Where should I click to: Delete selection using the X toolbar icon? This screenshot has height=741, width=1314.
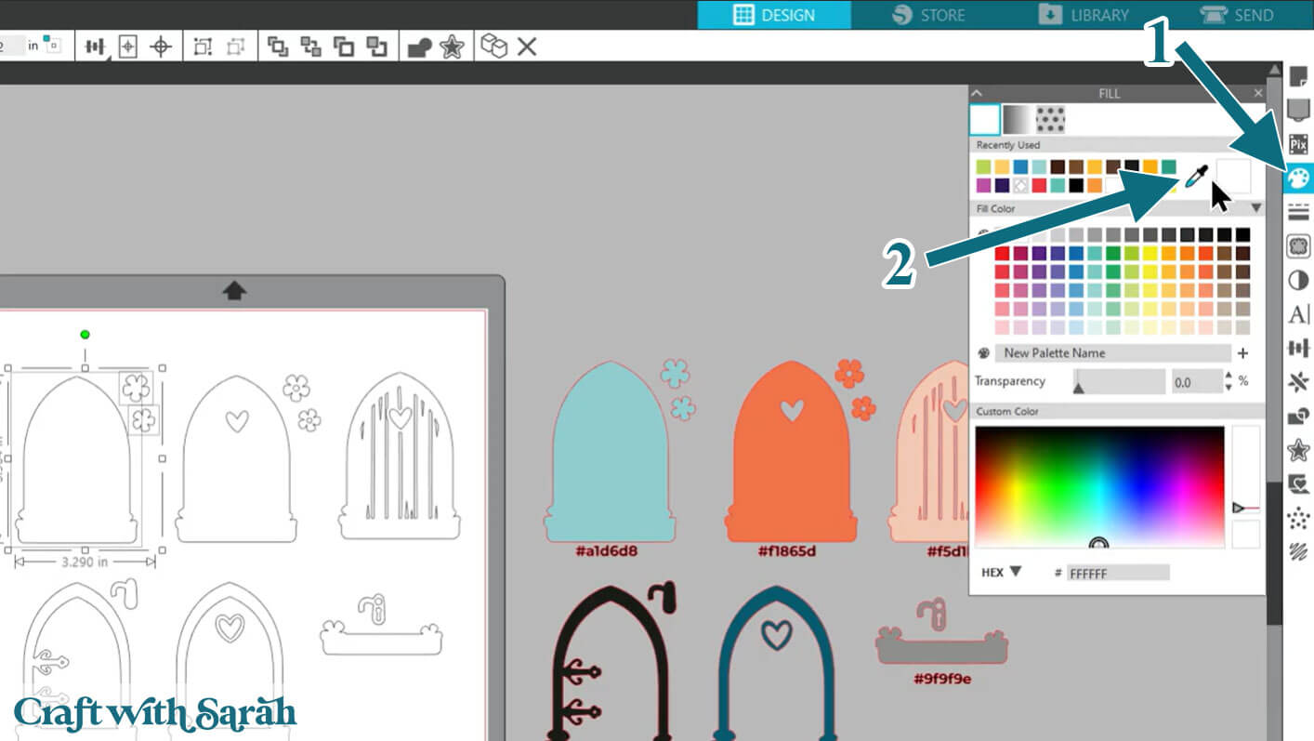coord(527,46)
